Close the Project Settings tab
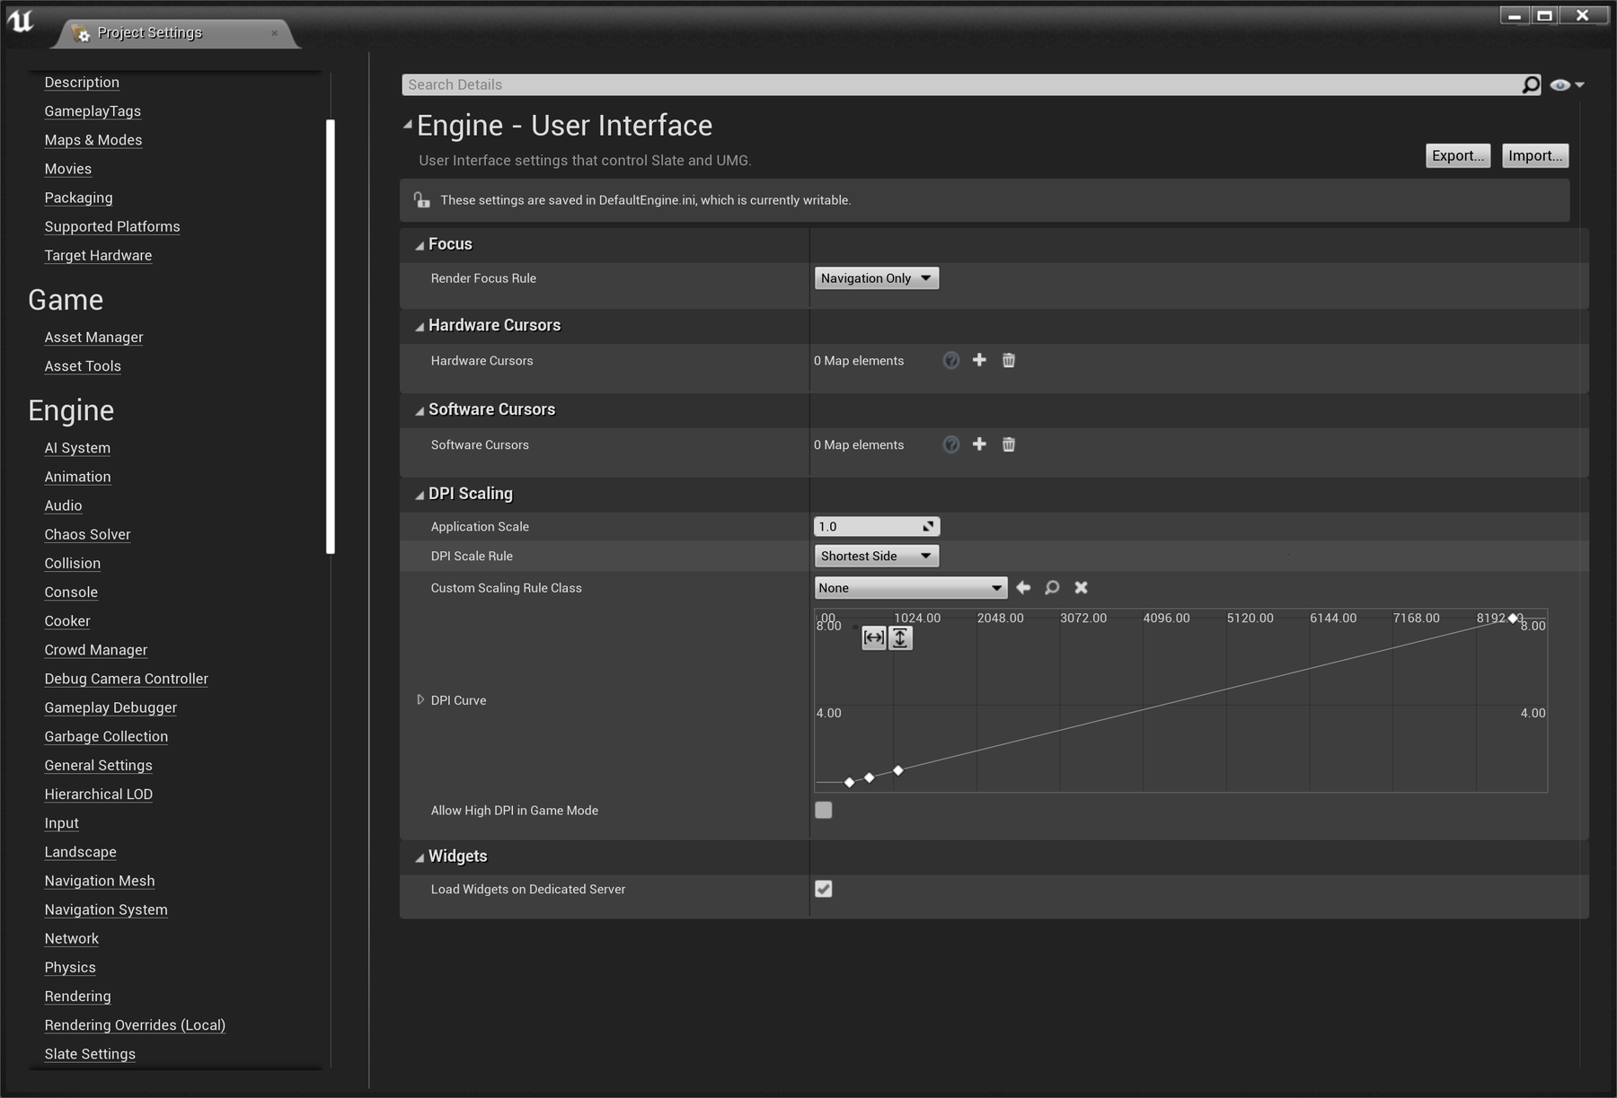 pyautogui.click(x=274, y=33)
